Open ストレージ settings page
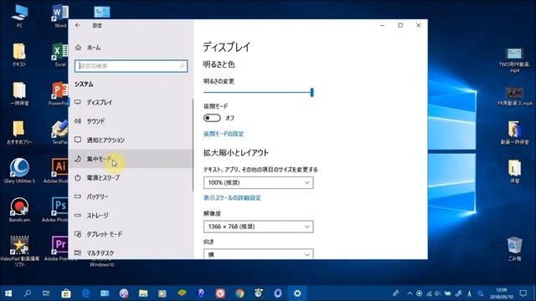This screenshot has width=536, height=301. 131,216
